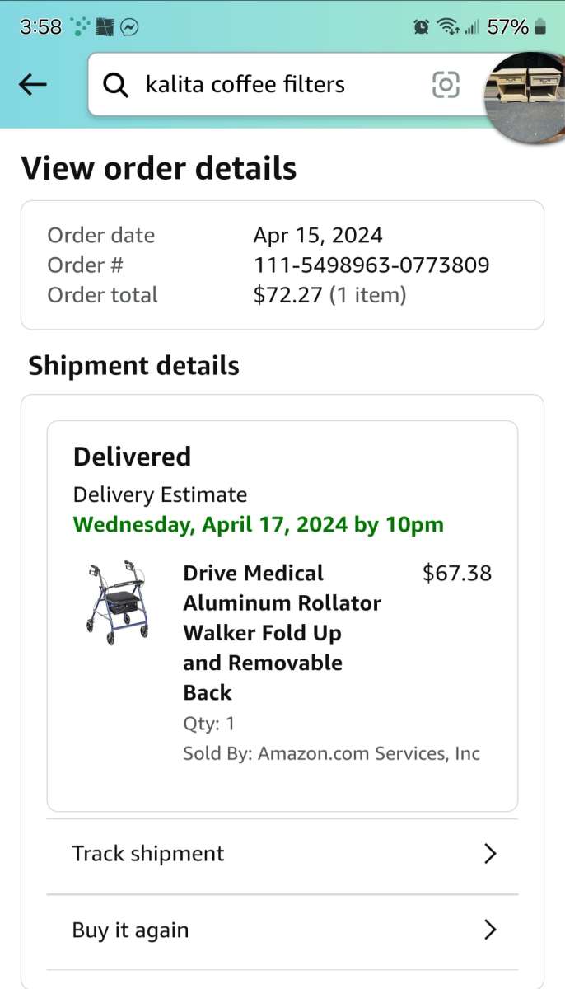Viewport: 565px width, 989px height.
Task: Select Buy it again option
Action: [130, 930]
